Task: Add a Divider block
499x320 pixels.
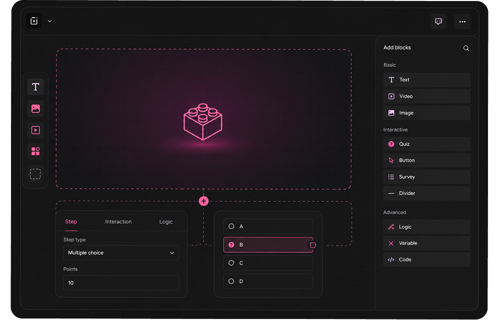Action: [x=426, y=193]
